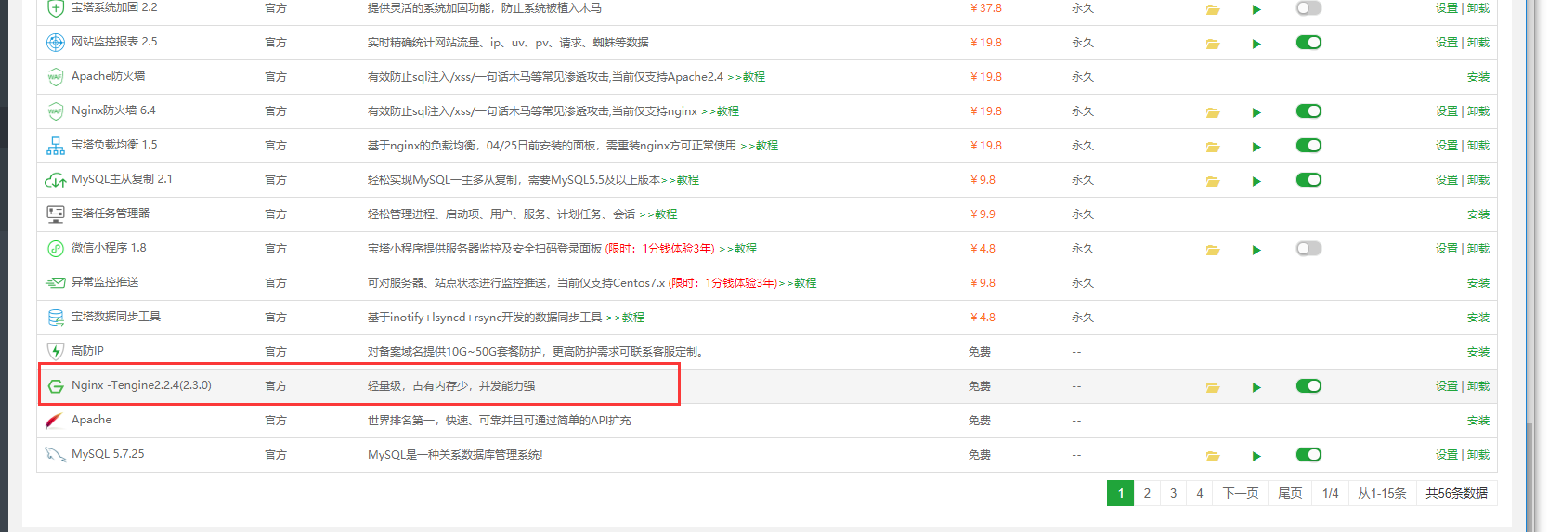Go to page 1 of plugin list
Screen dimensions: 1549x532
[1121, 493]
